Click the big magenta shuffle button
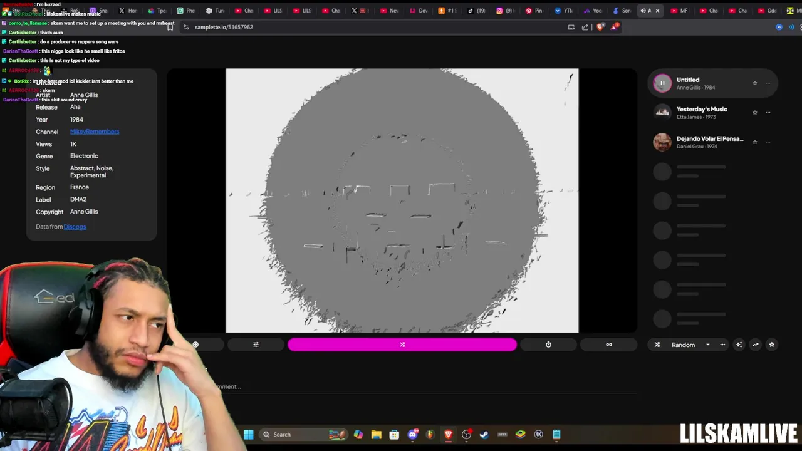This screenshot has height=451, width=802. click(x=402, y=345)
